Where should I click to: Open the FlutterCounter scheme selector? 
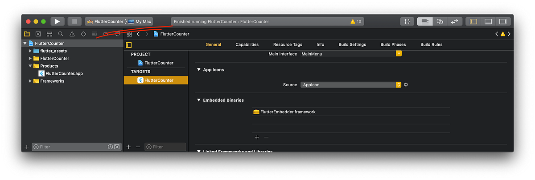click(105, 21)
